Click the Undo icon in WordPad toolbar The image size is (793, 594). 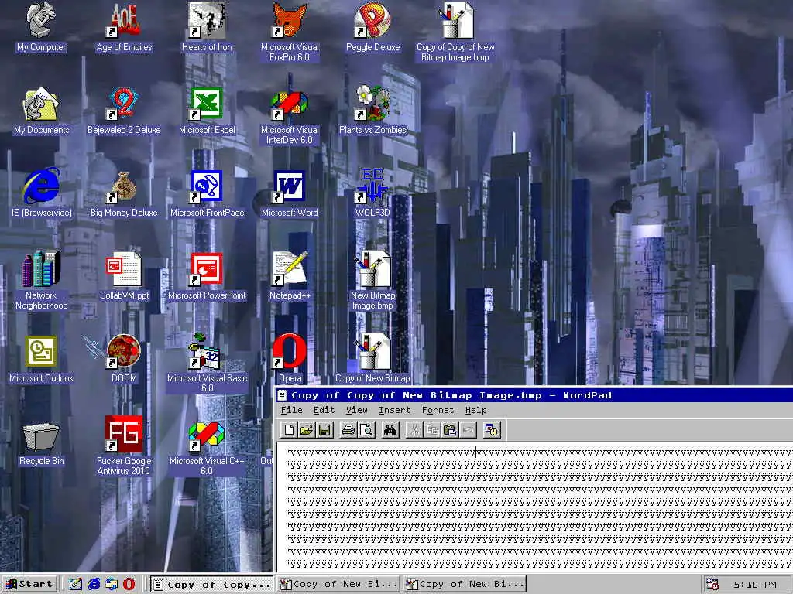pyautogui.click(x=468, y=430)
